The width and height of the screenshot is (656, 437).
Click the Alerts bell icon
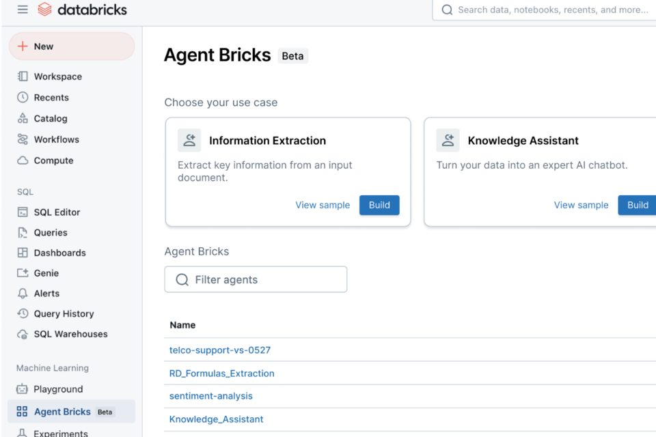[23, 294]
